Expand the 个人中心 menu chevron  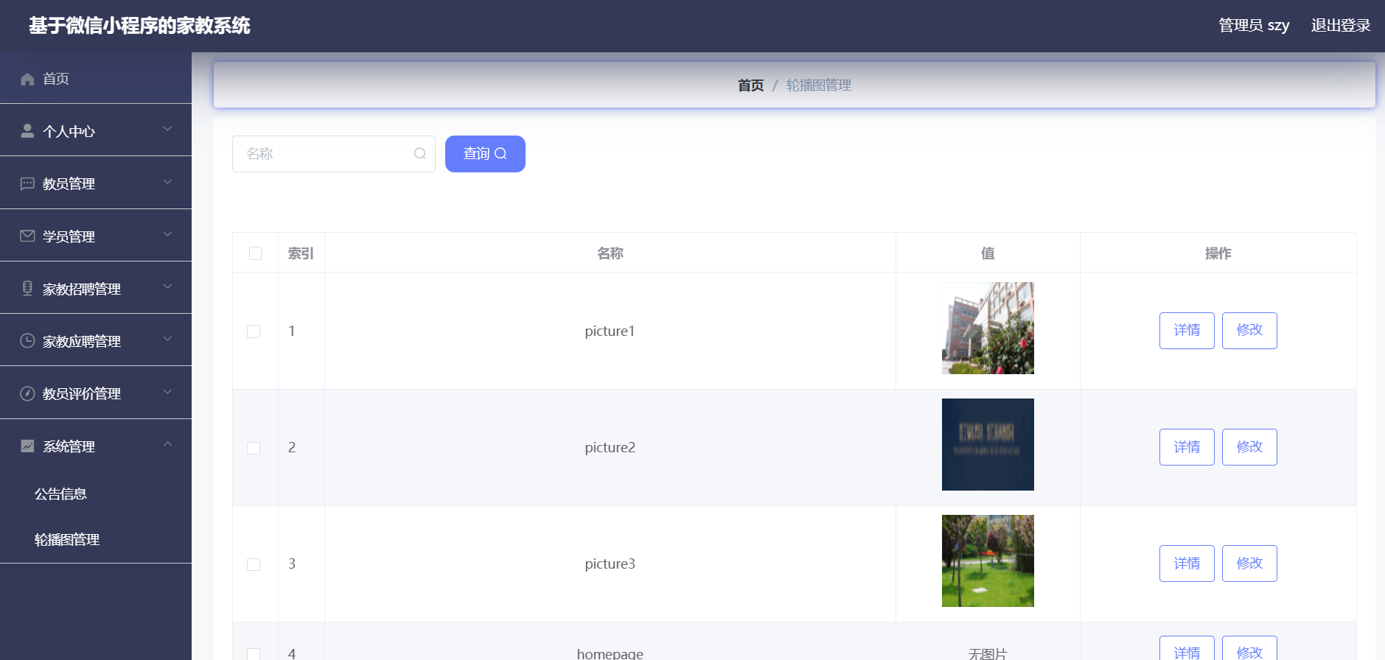(x=167, y=129)
